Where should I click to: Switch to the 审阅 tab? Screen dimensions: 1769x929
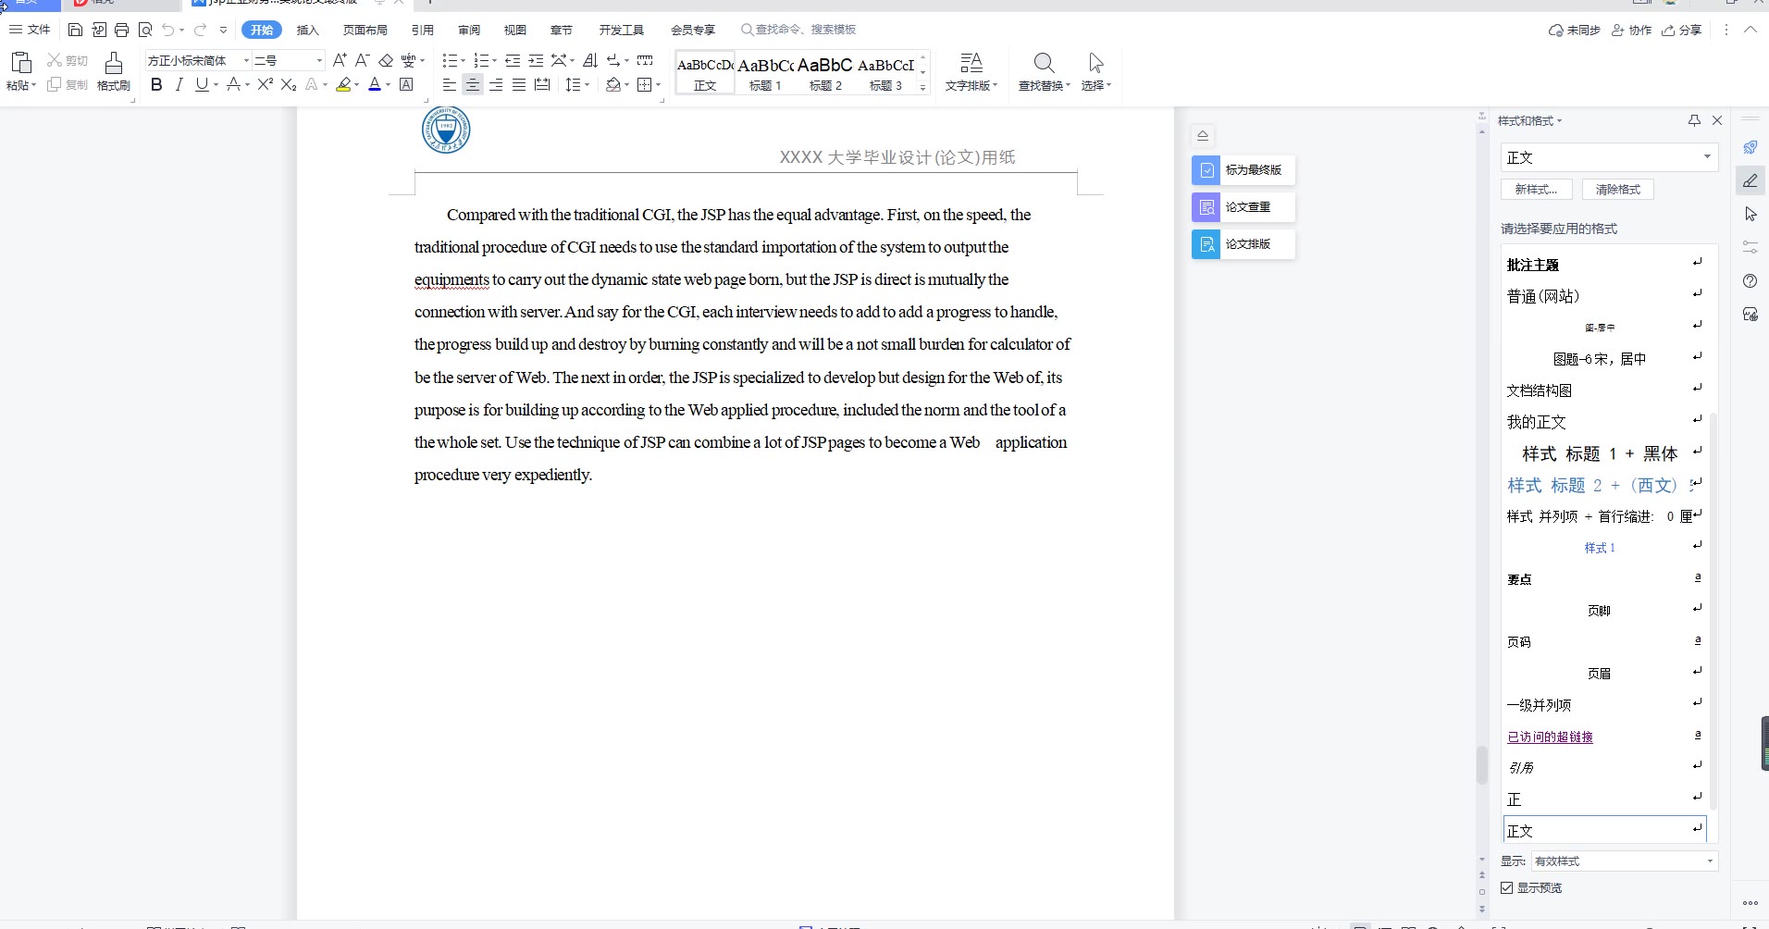[x=468, y=30]
